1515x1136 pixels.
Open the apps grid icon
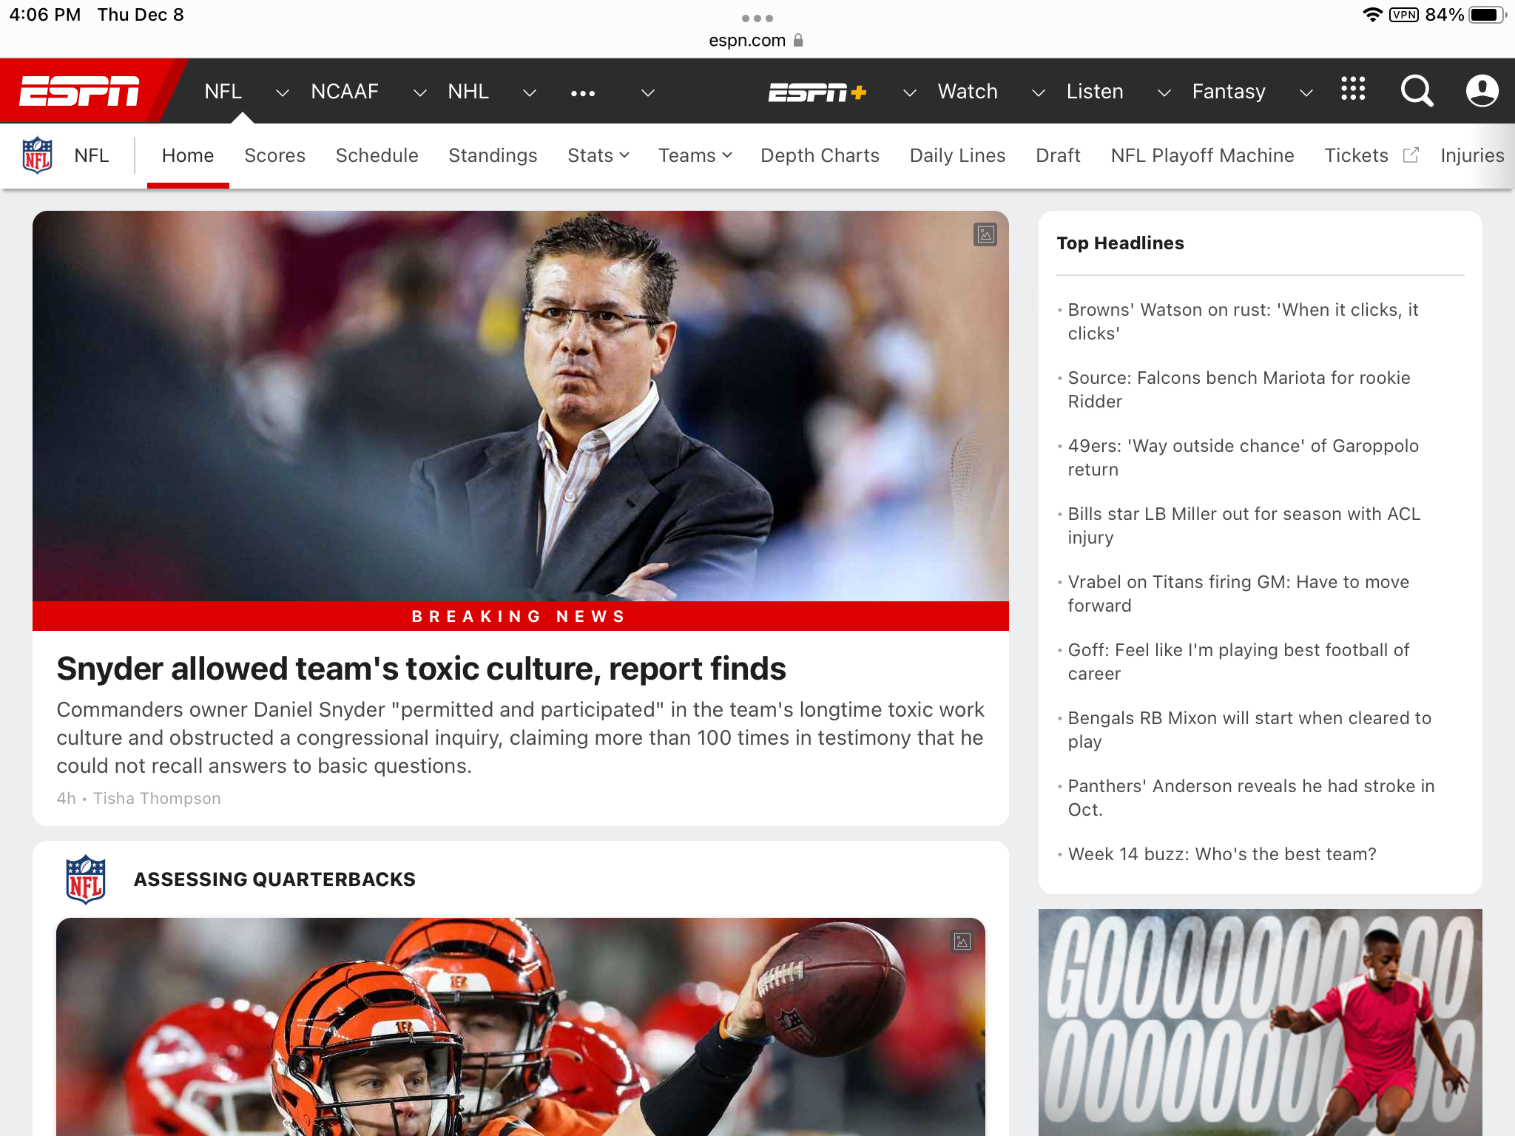[x=1353, y=89]
